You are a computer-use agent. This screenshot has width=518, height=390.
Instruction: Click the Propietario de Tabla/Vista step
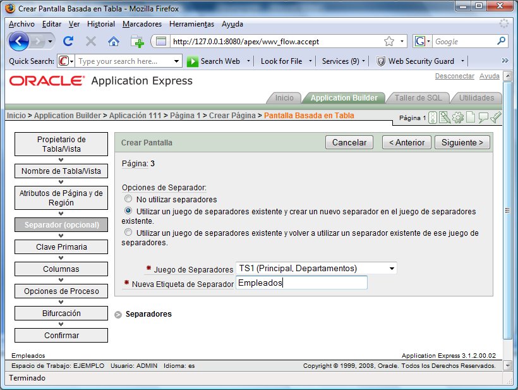pyautogui.click(x=61, y=144)
